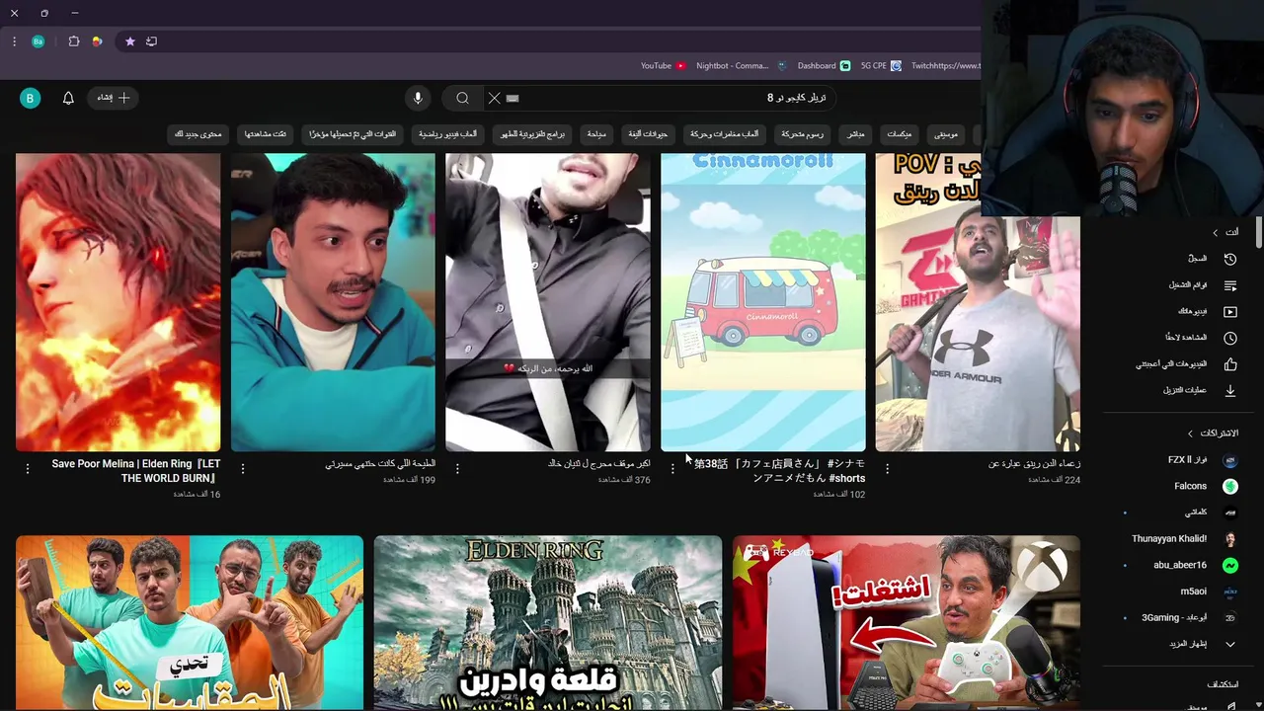Play the Under Armour POV short thumbnail

point(978,302)
